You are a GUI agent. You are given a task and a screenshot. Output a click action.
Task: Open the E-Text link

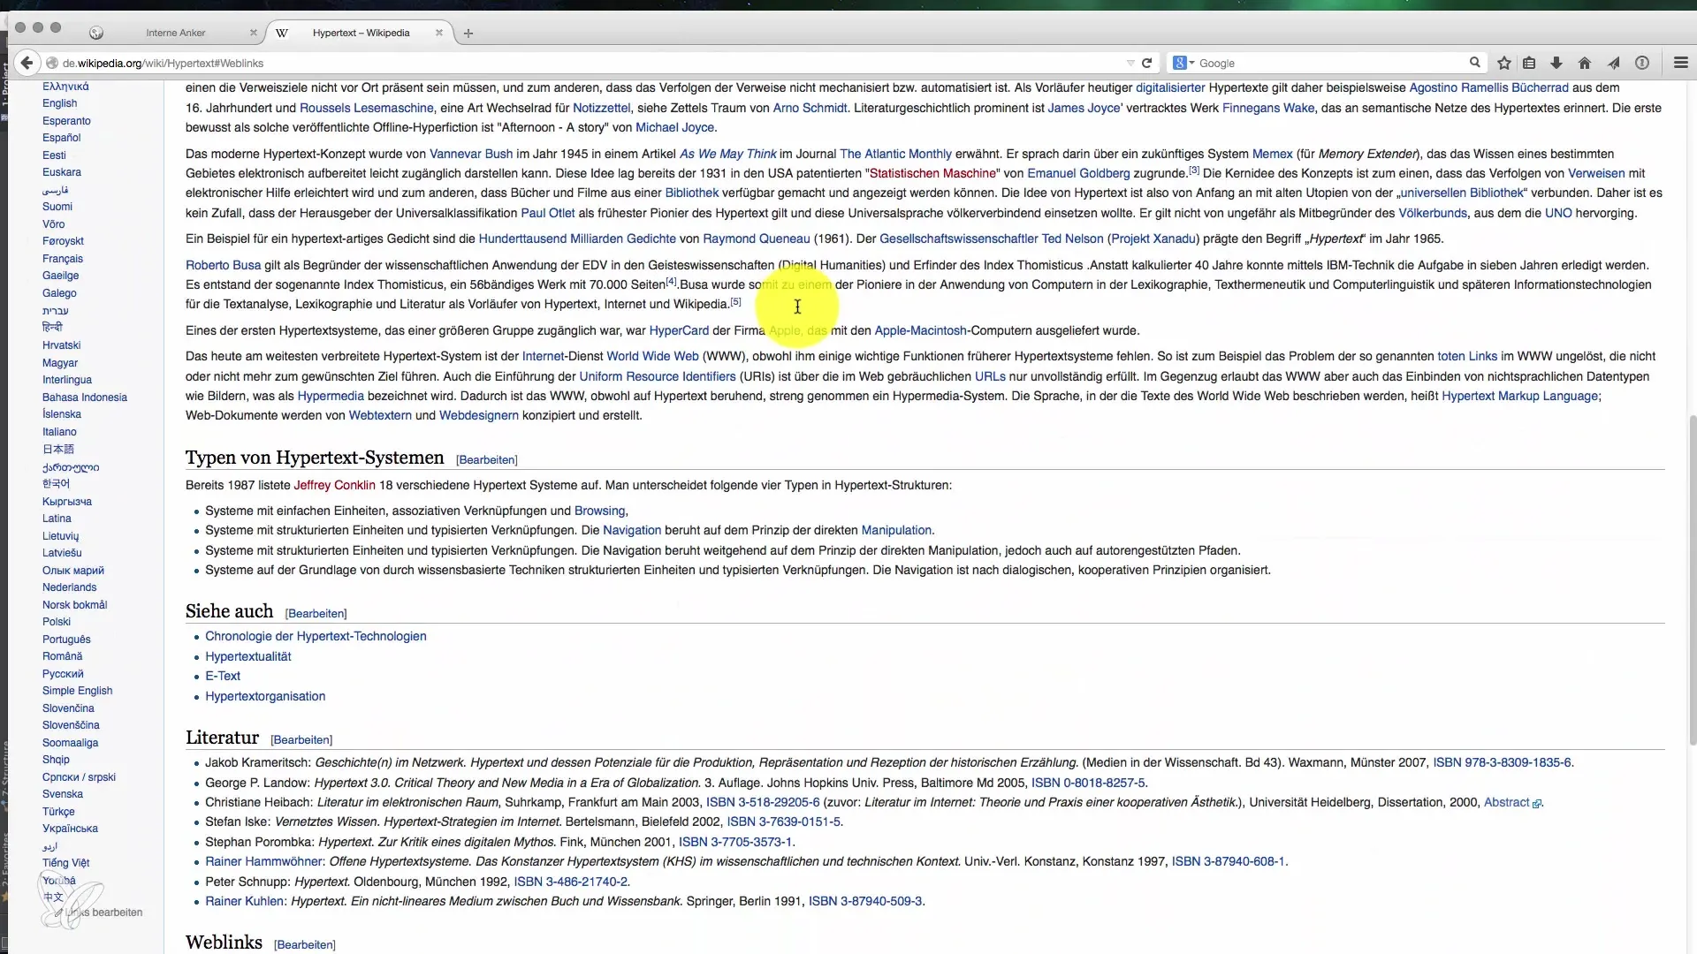click(223, 676)
